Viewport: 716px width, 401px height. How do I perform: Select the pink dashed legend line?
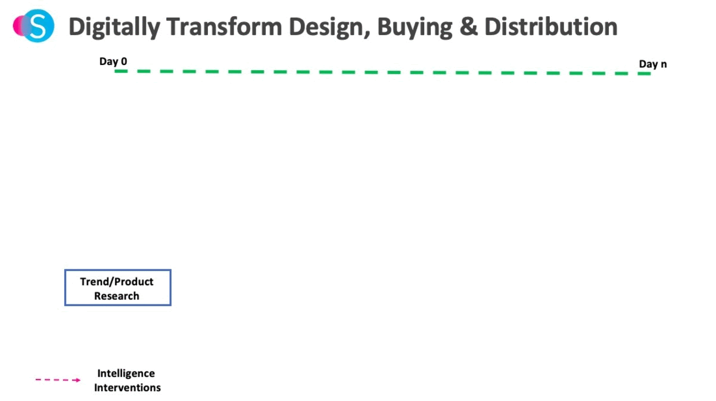(58, 380)
